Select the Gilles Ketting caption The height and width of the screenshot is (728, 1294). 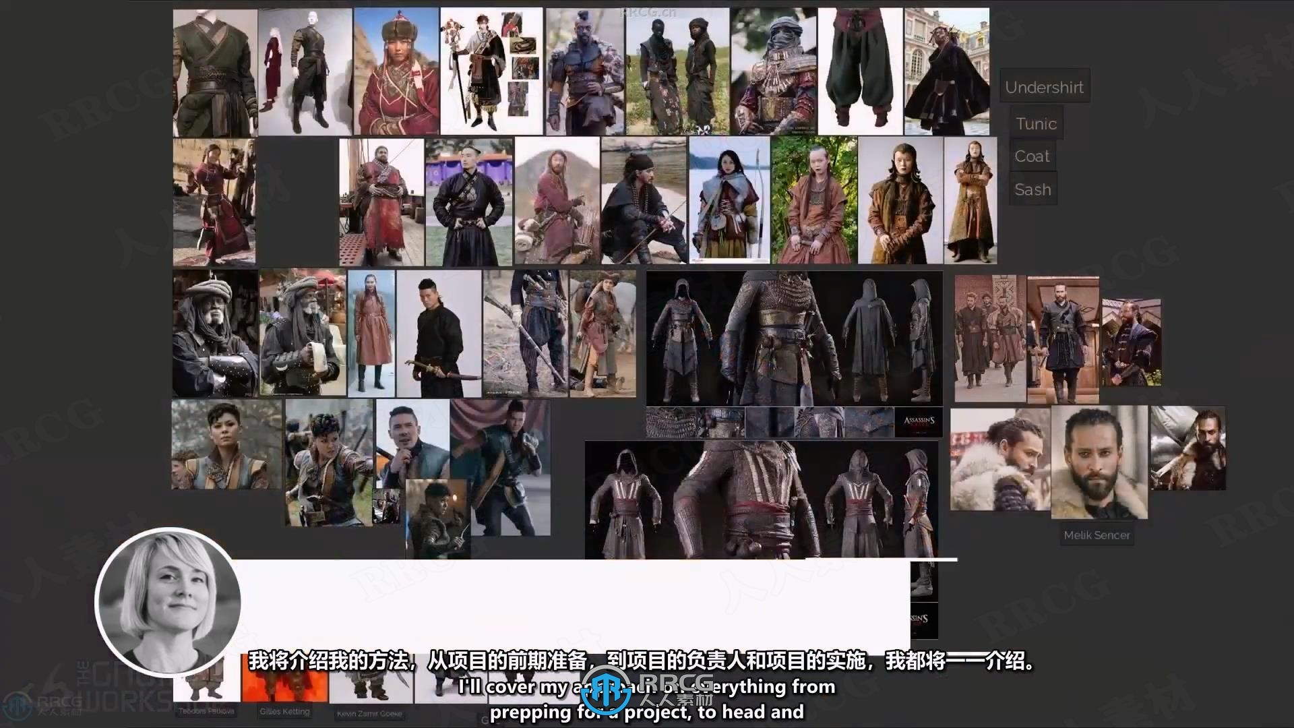click(x=284, y=711)
